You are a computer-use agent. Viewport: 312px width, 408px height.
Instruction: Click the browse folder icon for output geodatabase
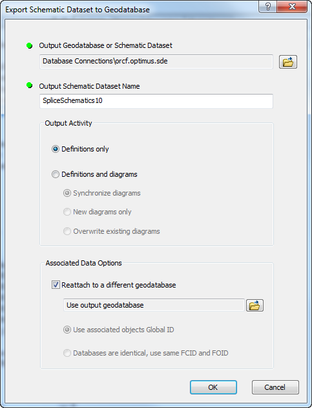288,62
